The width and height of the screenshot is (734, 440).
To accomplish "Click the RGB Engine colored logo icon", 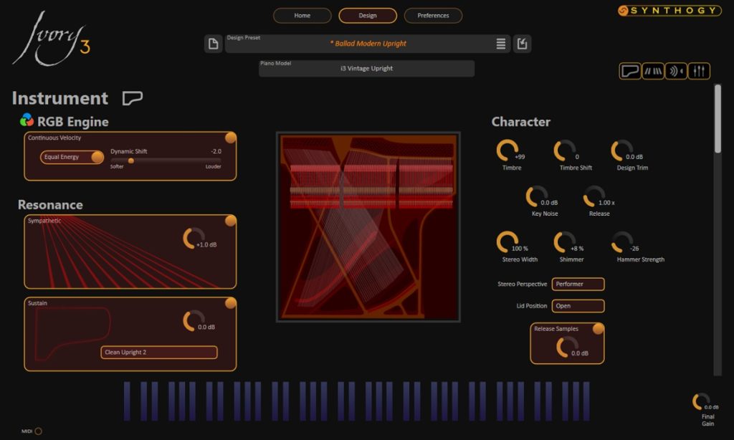I will [27, 120].
